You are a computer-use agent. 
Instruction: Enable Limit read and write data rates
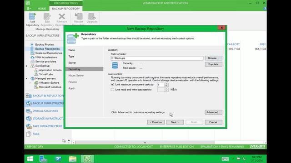[x=112, y=90]
